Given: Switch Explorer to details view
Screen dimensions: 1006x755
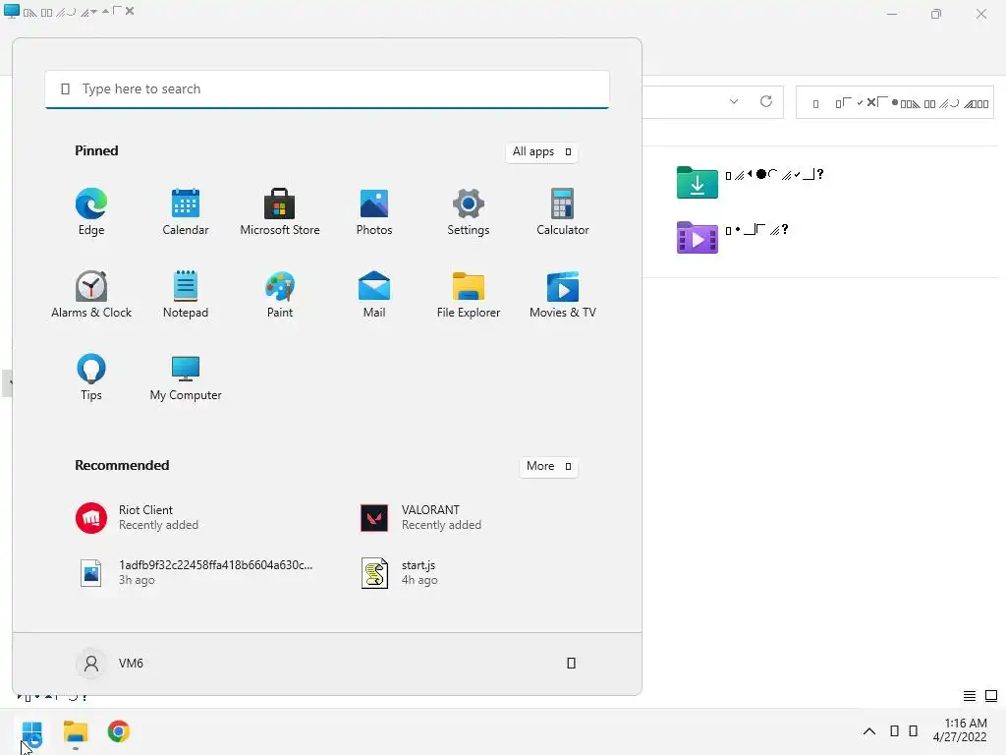Looking at the screenshot, I should (x=970, y=696).
